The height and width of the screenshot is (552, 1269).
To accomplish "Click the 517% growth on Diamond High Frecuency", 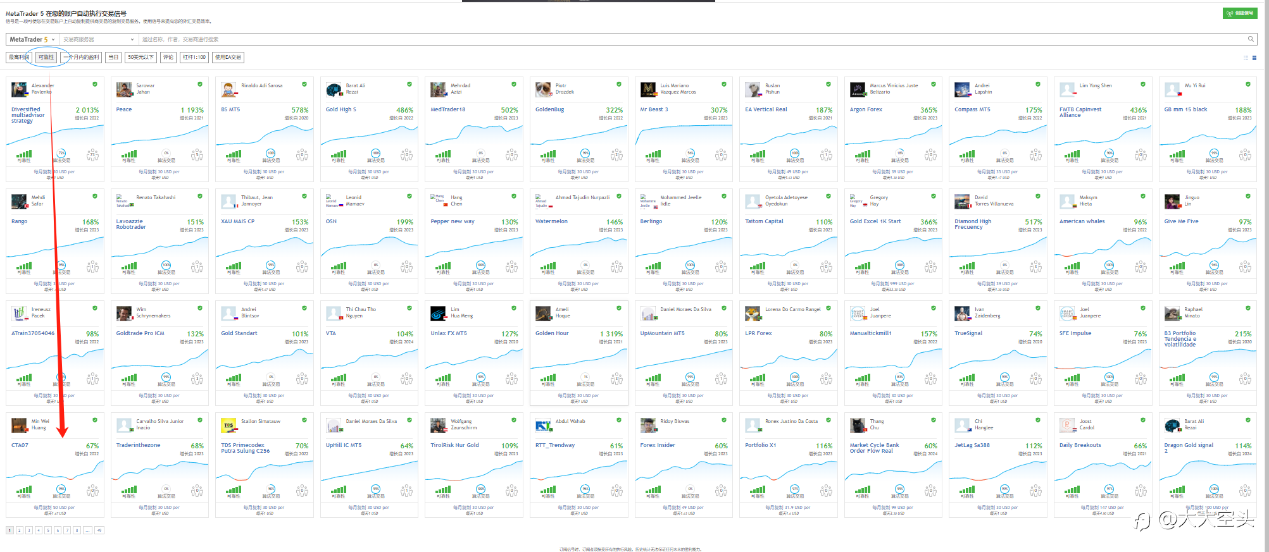I will (x=1034, y=222).
